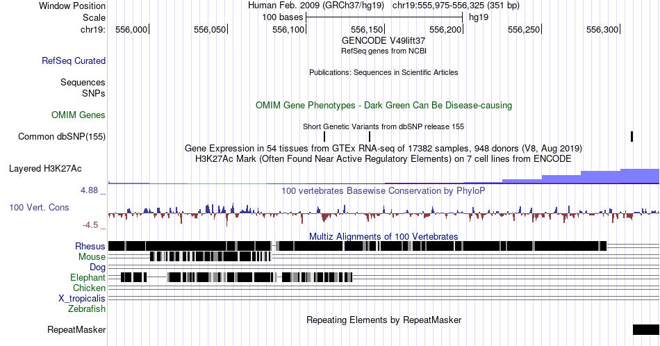
Task: Click the Scale row label
Action: [94, 17]
